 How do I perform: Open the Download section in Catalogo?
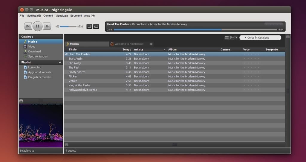pyautogui.click(x=34, y=52)
